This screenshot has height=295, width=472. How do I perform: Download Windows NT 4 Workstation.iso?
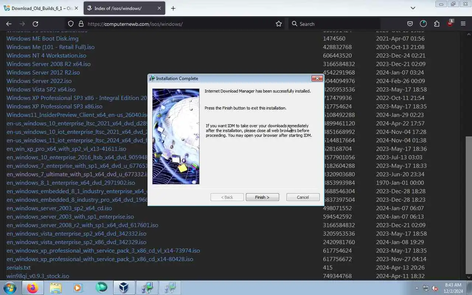click(x=46, y=55)
